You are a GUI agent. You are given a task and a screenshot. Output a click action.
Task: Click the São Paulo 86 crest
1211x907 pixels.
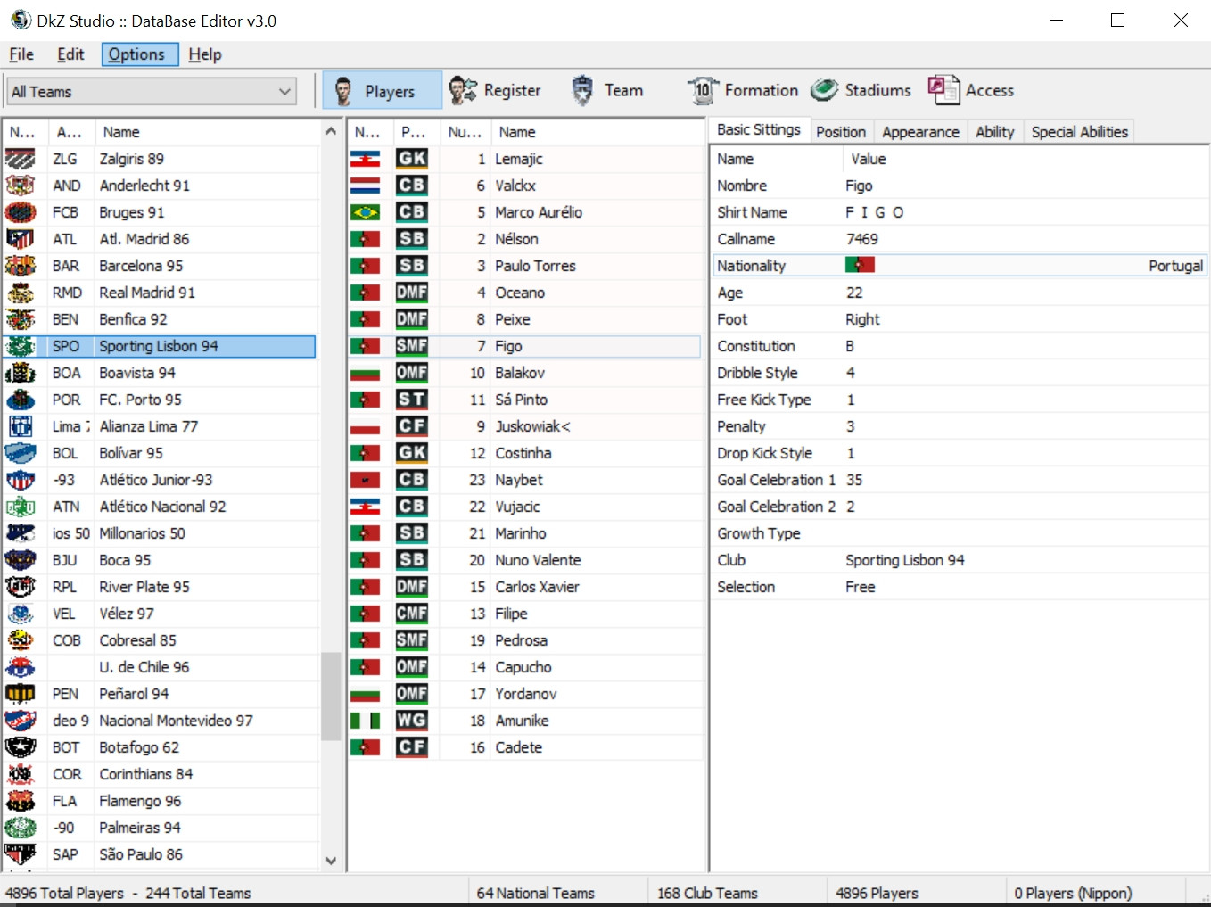(21, 854)
